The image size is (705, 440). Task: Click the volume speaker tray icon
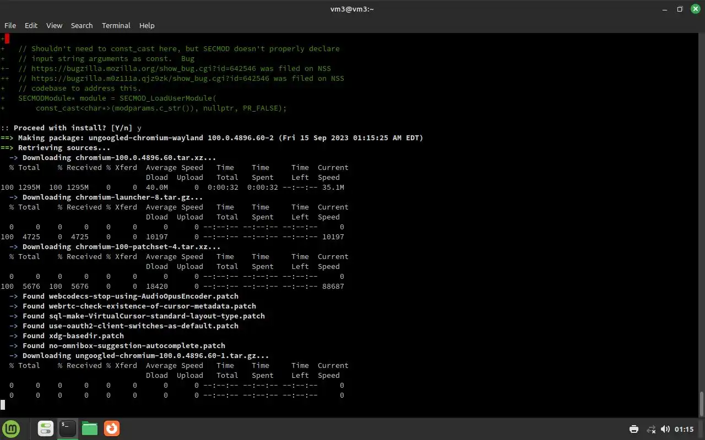(665, 429)
